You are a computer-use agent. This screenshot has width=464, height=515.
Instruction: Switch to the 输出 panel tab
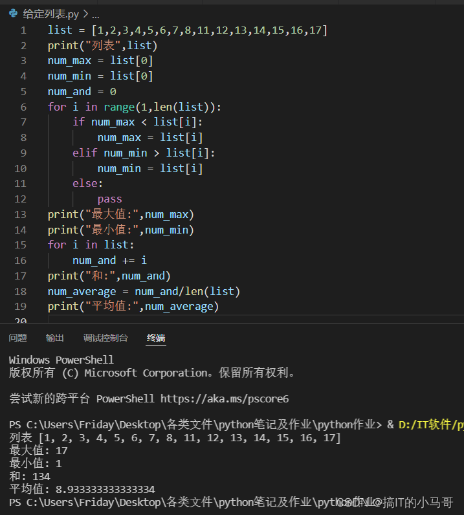[55, 338]
